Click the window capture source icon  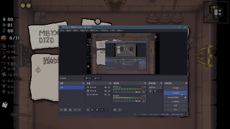88,91
